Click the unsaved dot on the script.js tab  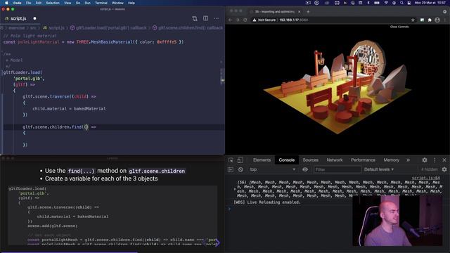coord(34,18)
